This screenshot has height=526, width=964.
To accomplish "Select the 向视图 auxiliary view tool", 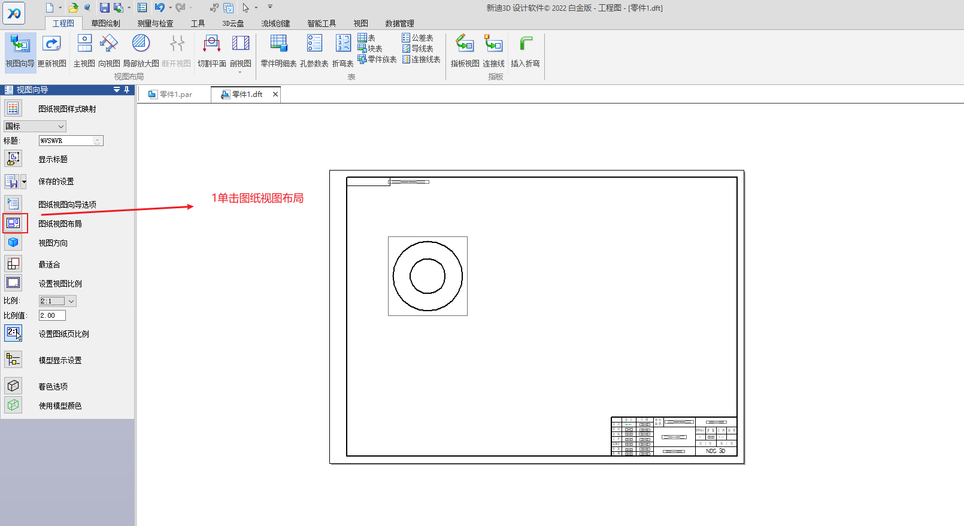I will coord(109,51).
